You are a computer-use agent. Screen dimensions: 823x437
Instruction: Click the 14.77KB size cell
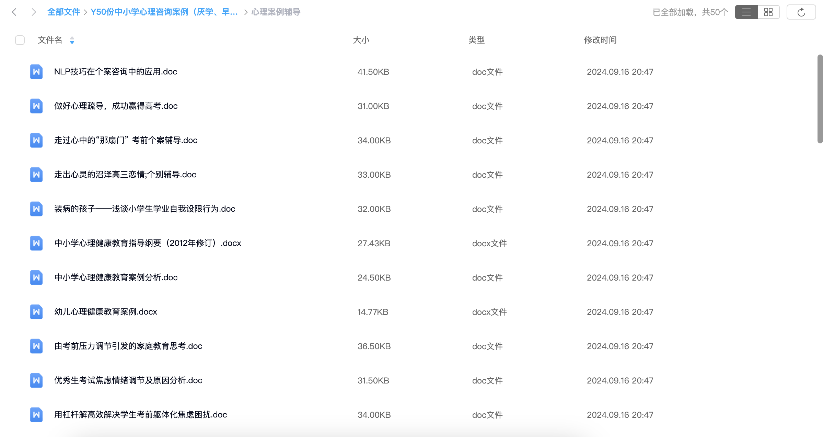(x=373, y=312)
